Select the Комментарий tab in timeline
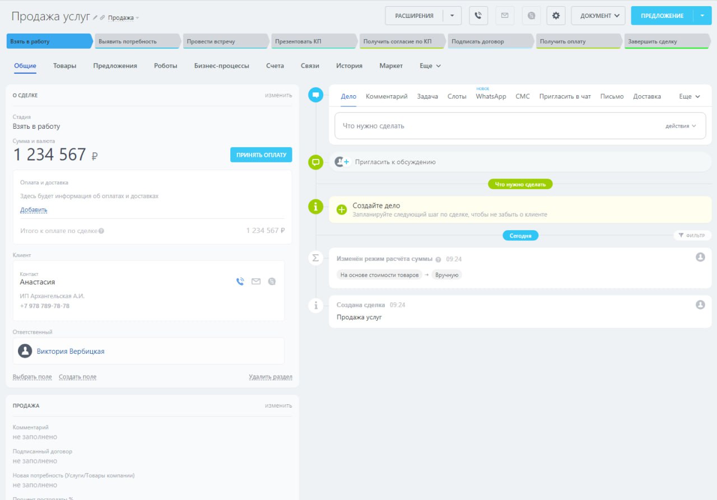 click(x=387, y=96)
